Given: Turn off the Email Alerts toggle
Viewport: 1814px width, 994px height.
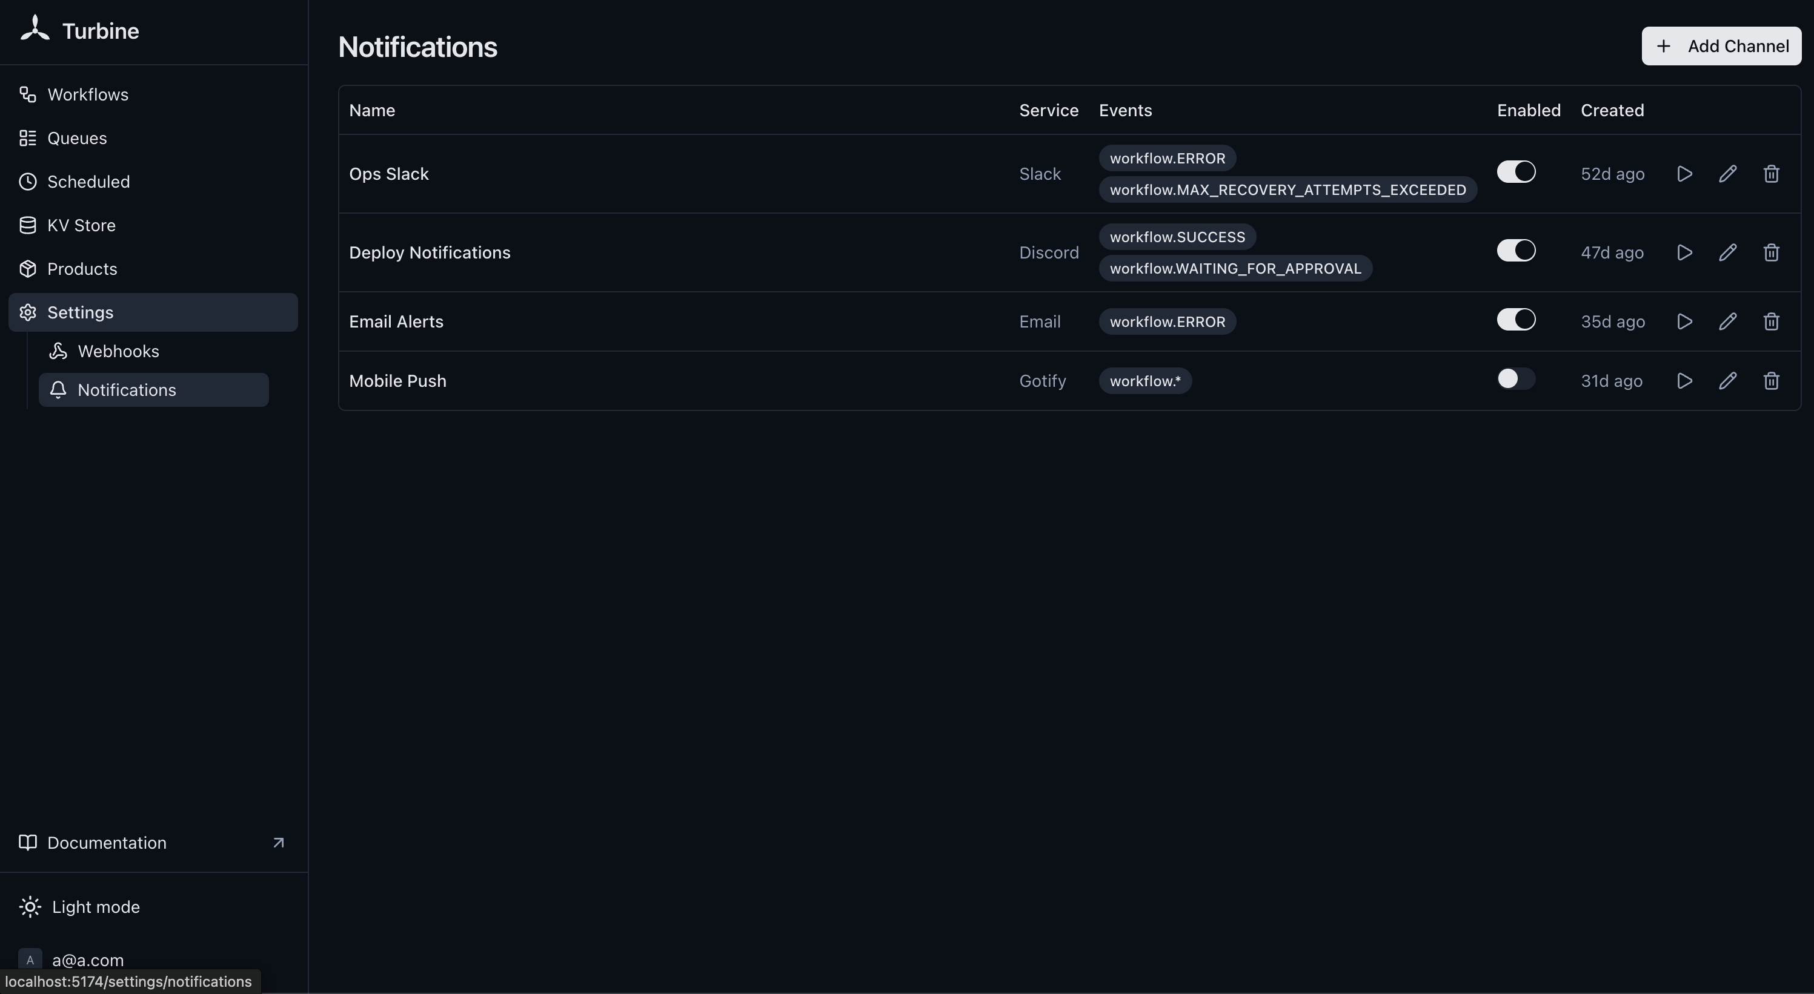Looking at the screenshot, I should point(1516,320).
